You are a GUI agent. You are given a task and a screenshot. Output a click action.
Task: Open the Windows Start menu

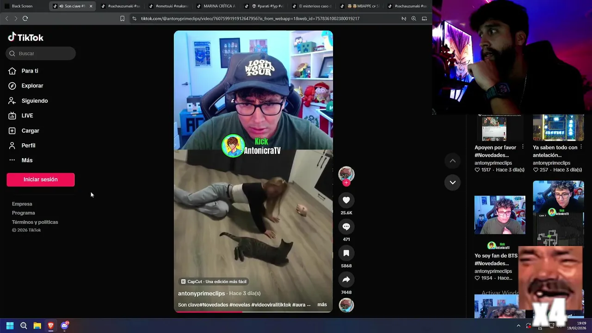pos(10,326)
